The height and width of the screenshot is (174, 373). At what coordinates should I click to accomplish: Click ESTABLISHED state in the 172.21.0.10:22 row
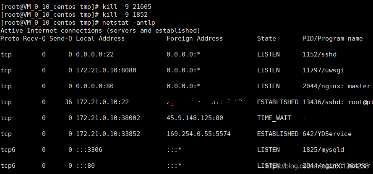click(x=278, y=102)
